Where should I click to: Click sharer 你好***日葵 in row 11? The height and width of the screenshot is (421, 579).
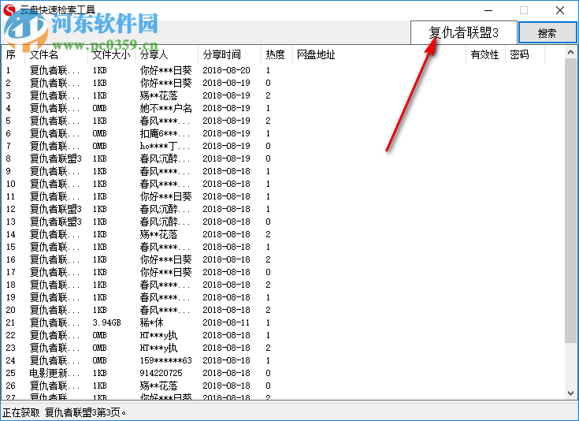(165, 196)
